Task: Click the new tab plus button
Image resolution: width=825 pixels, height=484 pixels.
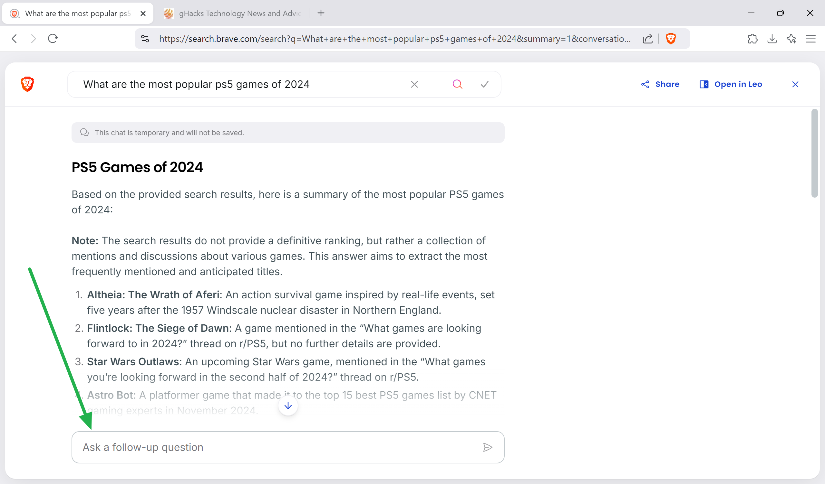Action: tap(321, 13)
